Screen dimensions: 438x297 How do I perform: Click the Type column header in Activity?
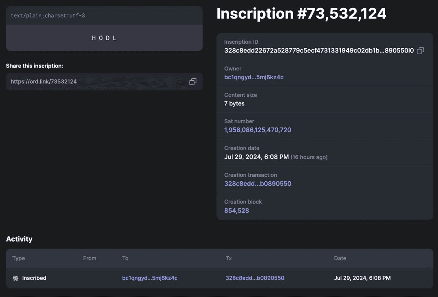(18, 258)
